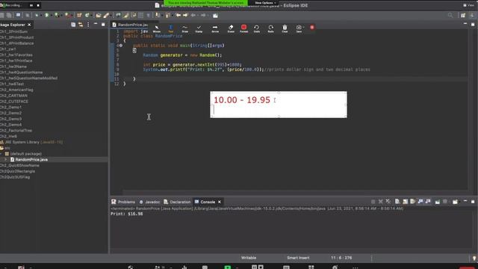
Task: Select the RandomPrice.java editor tab
Action: 130,25
